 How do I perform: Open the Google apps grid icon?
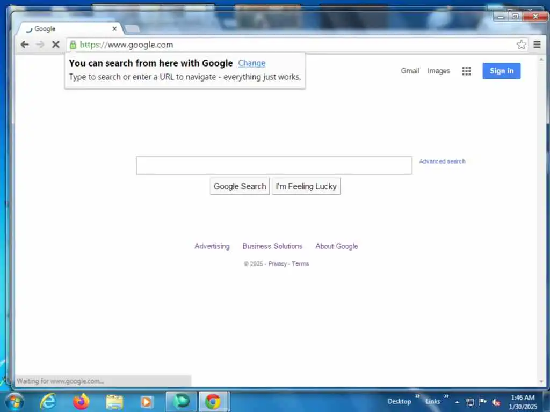(x=466, y=71)
